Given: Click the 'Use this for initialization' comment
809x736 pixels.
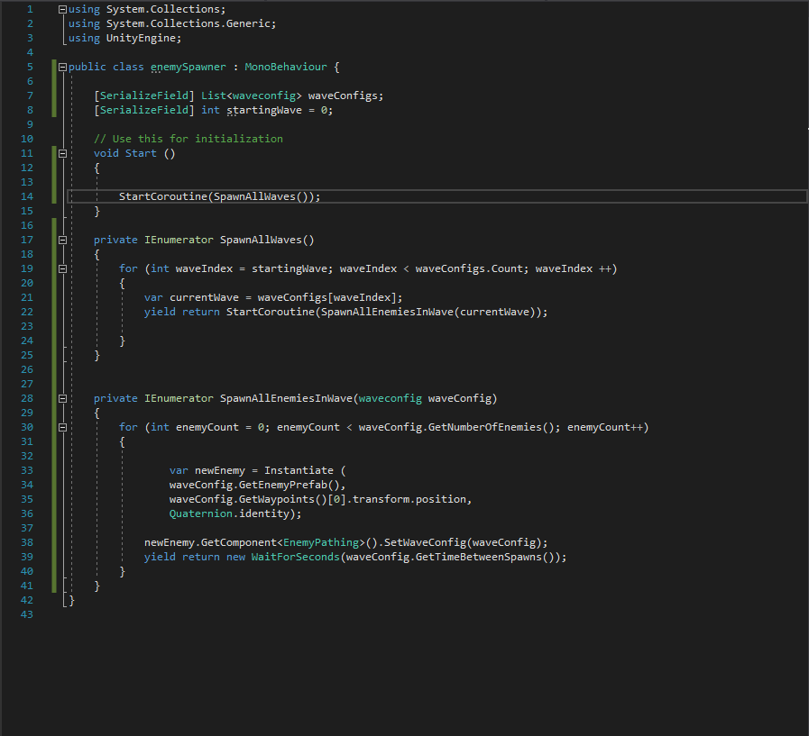Looking at the screenshot, I should (188, 139).
